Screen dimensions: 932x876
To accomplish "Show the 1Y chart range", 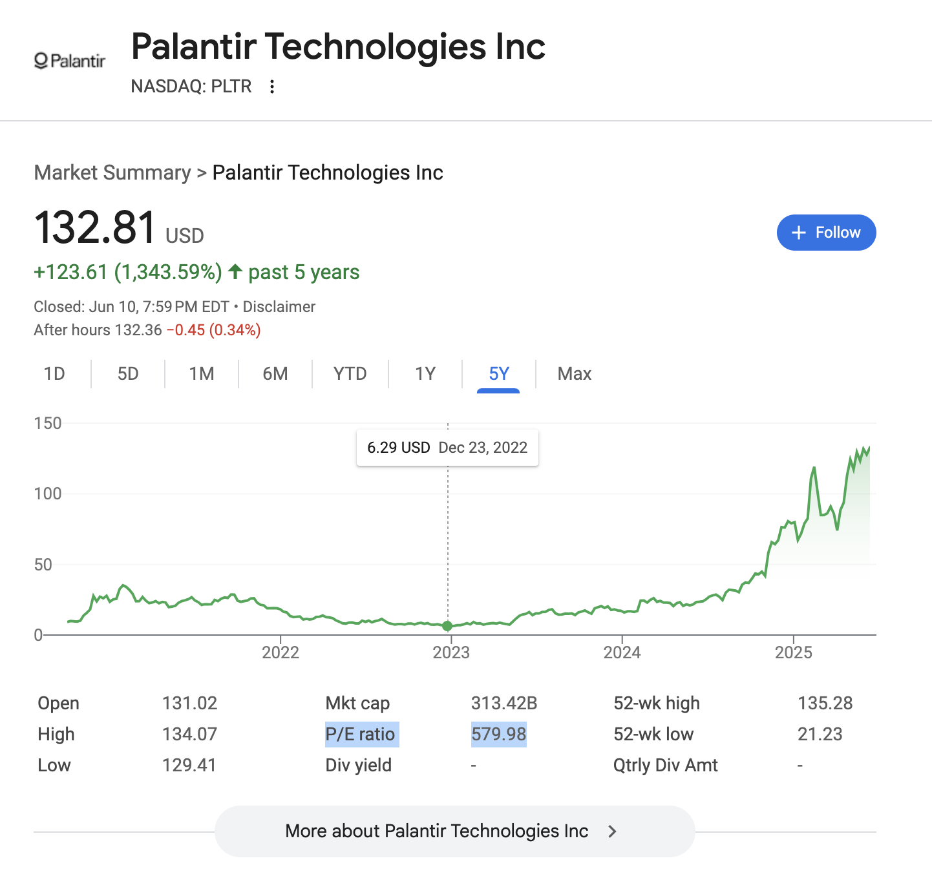I will (x=425, y=374).
